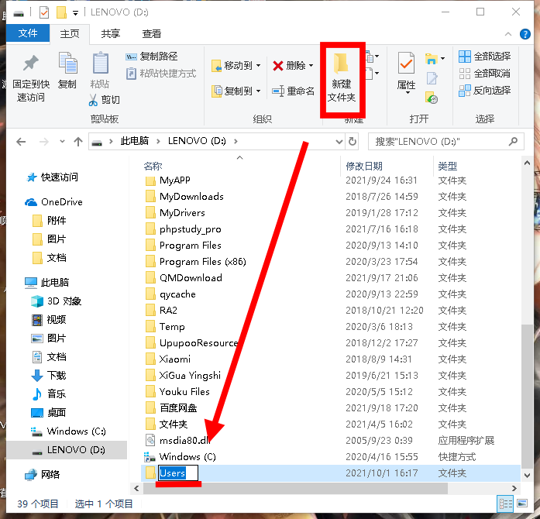Click 此电脑 in the address bar

[x=135, y=141]
